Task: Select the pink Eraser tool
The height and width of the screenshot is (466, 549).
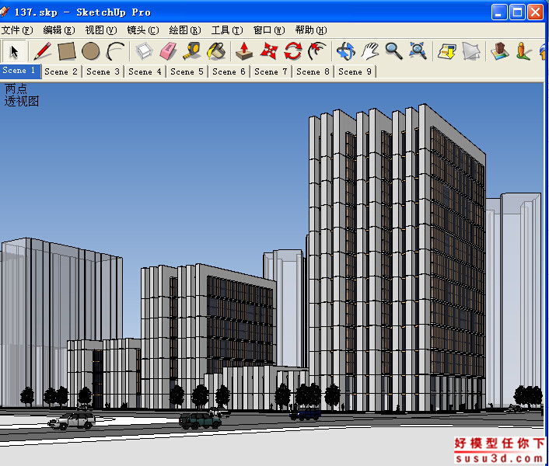Action: click(x=169, y=51)
